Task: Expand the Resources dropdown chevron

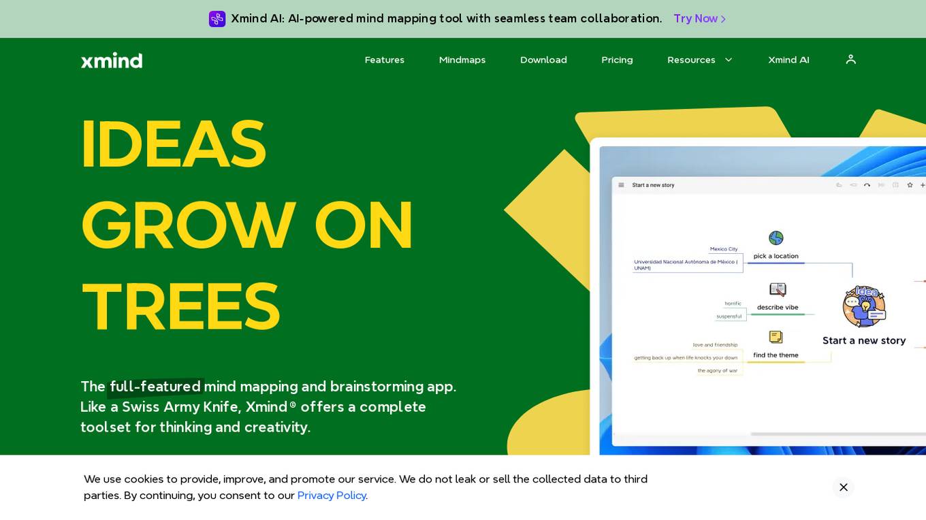Action: point(729,60)
